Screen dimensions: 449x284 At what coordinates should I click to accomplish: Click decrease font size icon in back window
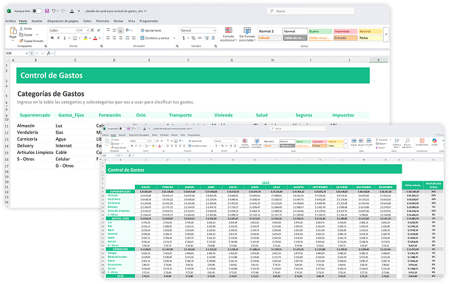tap(99, 30)
